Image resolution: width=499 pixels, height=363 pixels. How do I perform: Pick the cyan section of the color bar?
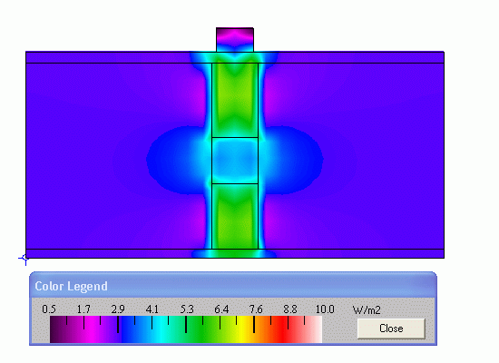coord(162,329)
